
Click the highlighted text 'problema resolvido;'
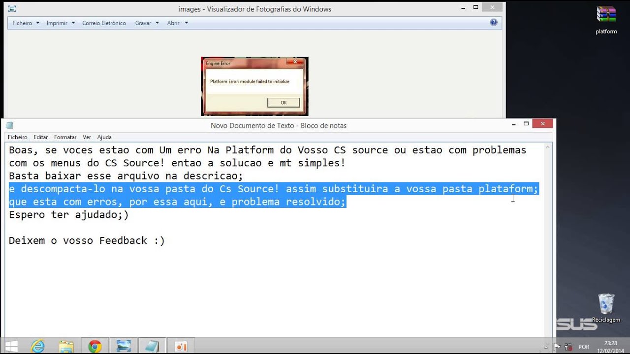pos(289,202)
